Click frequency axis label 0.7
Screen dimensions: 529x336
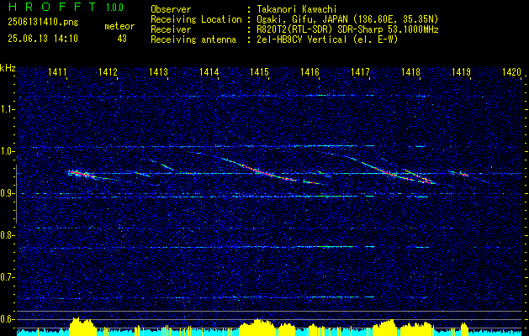7,277
